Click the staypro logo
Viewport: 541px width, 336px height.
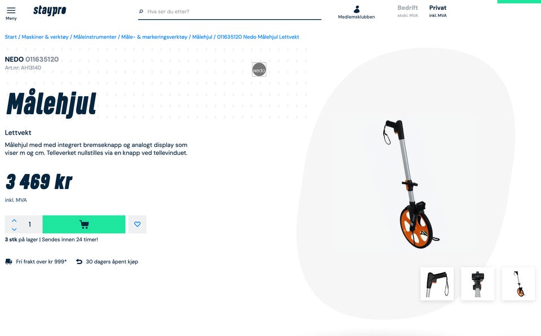[x=50, y=11]
